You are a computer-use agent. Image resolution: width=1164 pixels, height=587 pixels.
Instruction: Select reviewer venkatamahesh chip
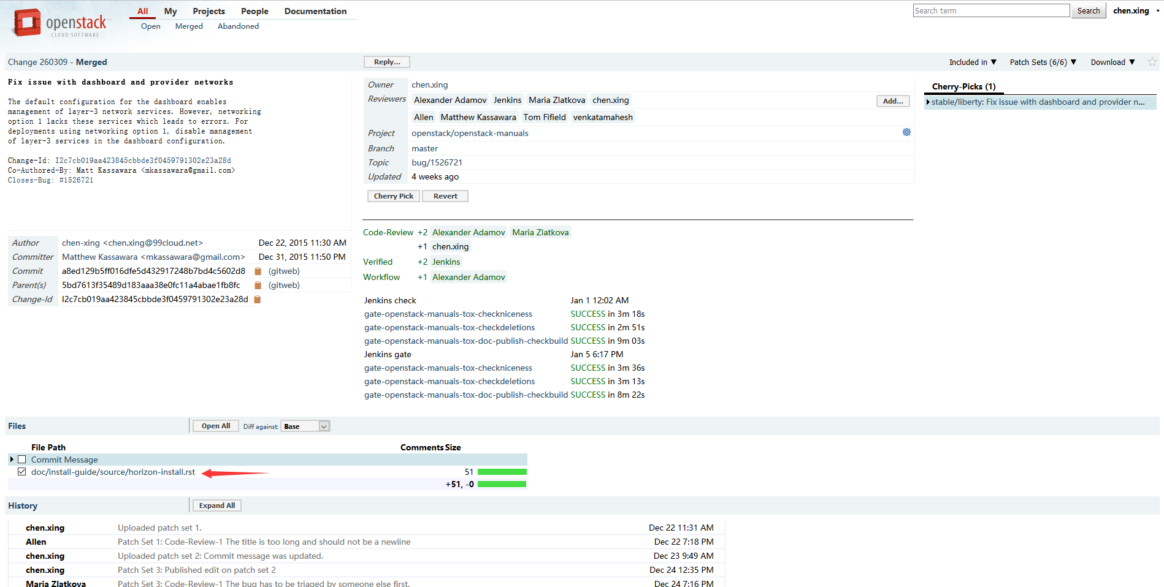pos(603,117)
